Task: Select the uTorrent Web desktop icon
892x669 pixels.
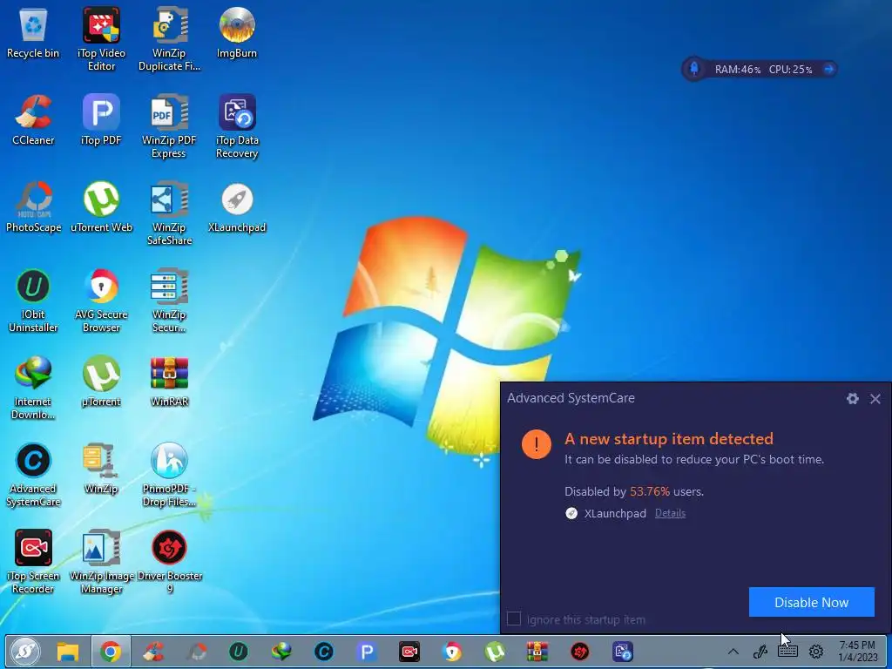Action: point(101,207)
